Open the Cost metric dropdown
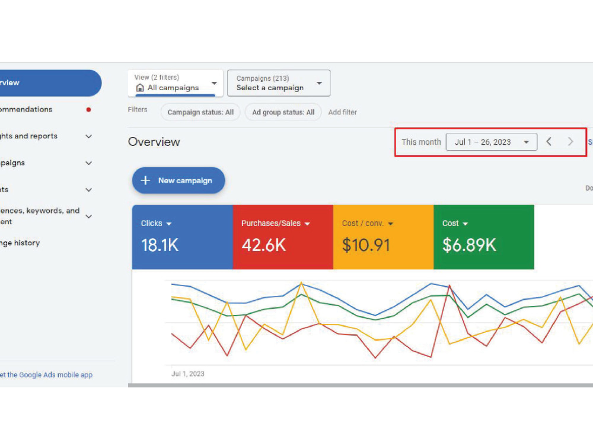This screenshot has height=445, width=593. coord(455,223)
